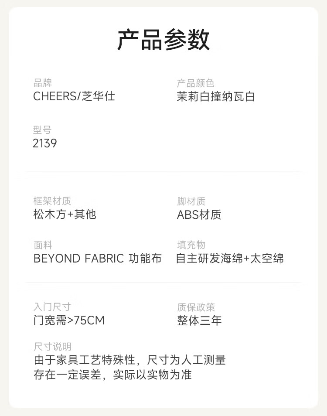This screenshot has height=416, width=327.
Task: Click the 质保政策 label
Action: tap(196, 307)
